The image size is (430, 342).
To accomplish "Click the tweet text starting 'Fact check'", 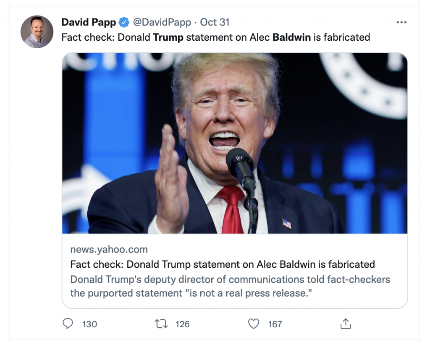I will click(x=105, y=37).
